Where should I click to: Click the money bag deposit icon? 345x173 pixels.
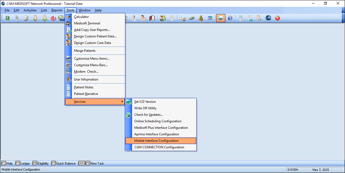(201, 18)
